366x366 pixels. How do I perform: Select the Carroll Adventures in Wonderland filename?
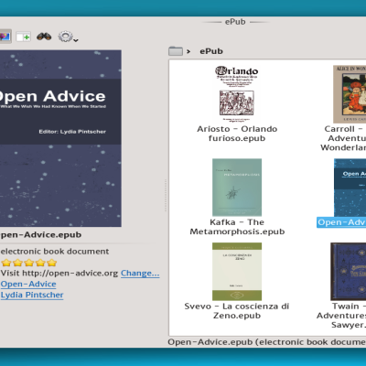(344, 138)
